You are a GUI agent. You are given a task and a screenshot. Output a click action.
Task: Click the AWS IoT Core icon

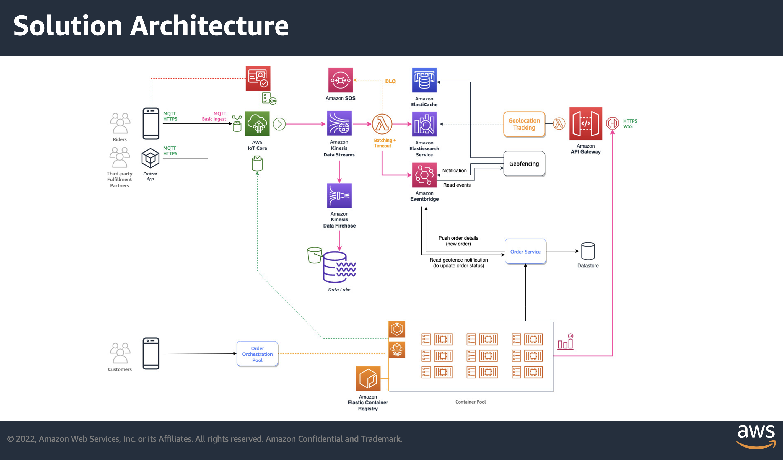(x=257, y=124)
